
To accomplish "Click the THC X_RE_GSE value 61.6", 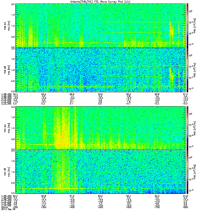I will tap(72, 196).
